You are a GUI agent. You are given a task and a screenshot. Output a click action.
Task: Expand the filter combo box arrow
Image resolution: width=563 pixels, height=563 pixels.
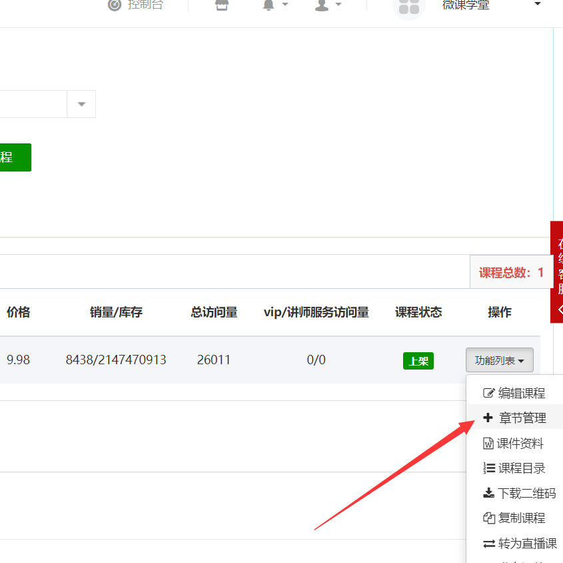click(81, 104)
